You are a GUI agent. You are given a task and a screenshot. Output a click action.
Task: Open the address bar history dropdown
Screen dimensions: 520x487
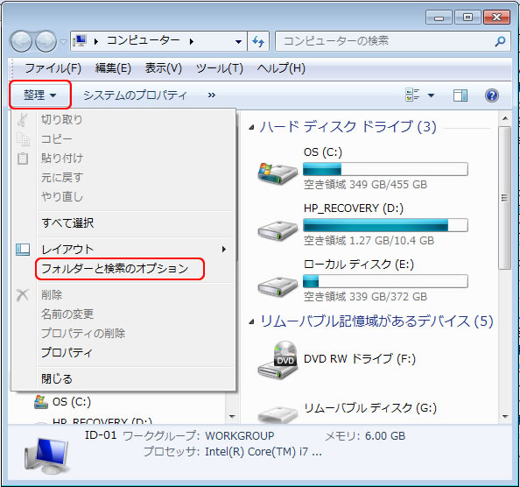click(238, 42)
